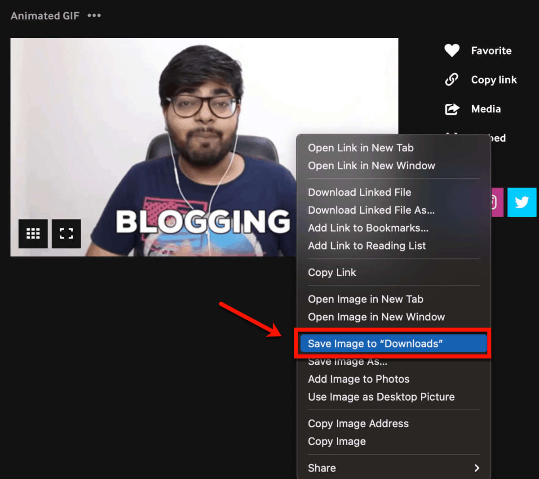The width and height of the screenshot is (539, 479).
Task: Open the ellipsis menu next to Animated GIF
Action: click(x=94, y=16)
